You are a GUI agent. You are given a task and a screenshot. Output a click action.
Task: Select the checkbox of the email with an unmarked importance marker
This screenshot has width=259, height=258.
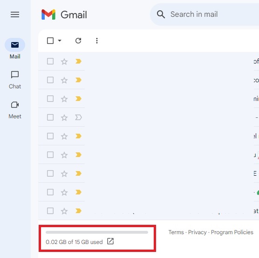click(x=50, y=117)
